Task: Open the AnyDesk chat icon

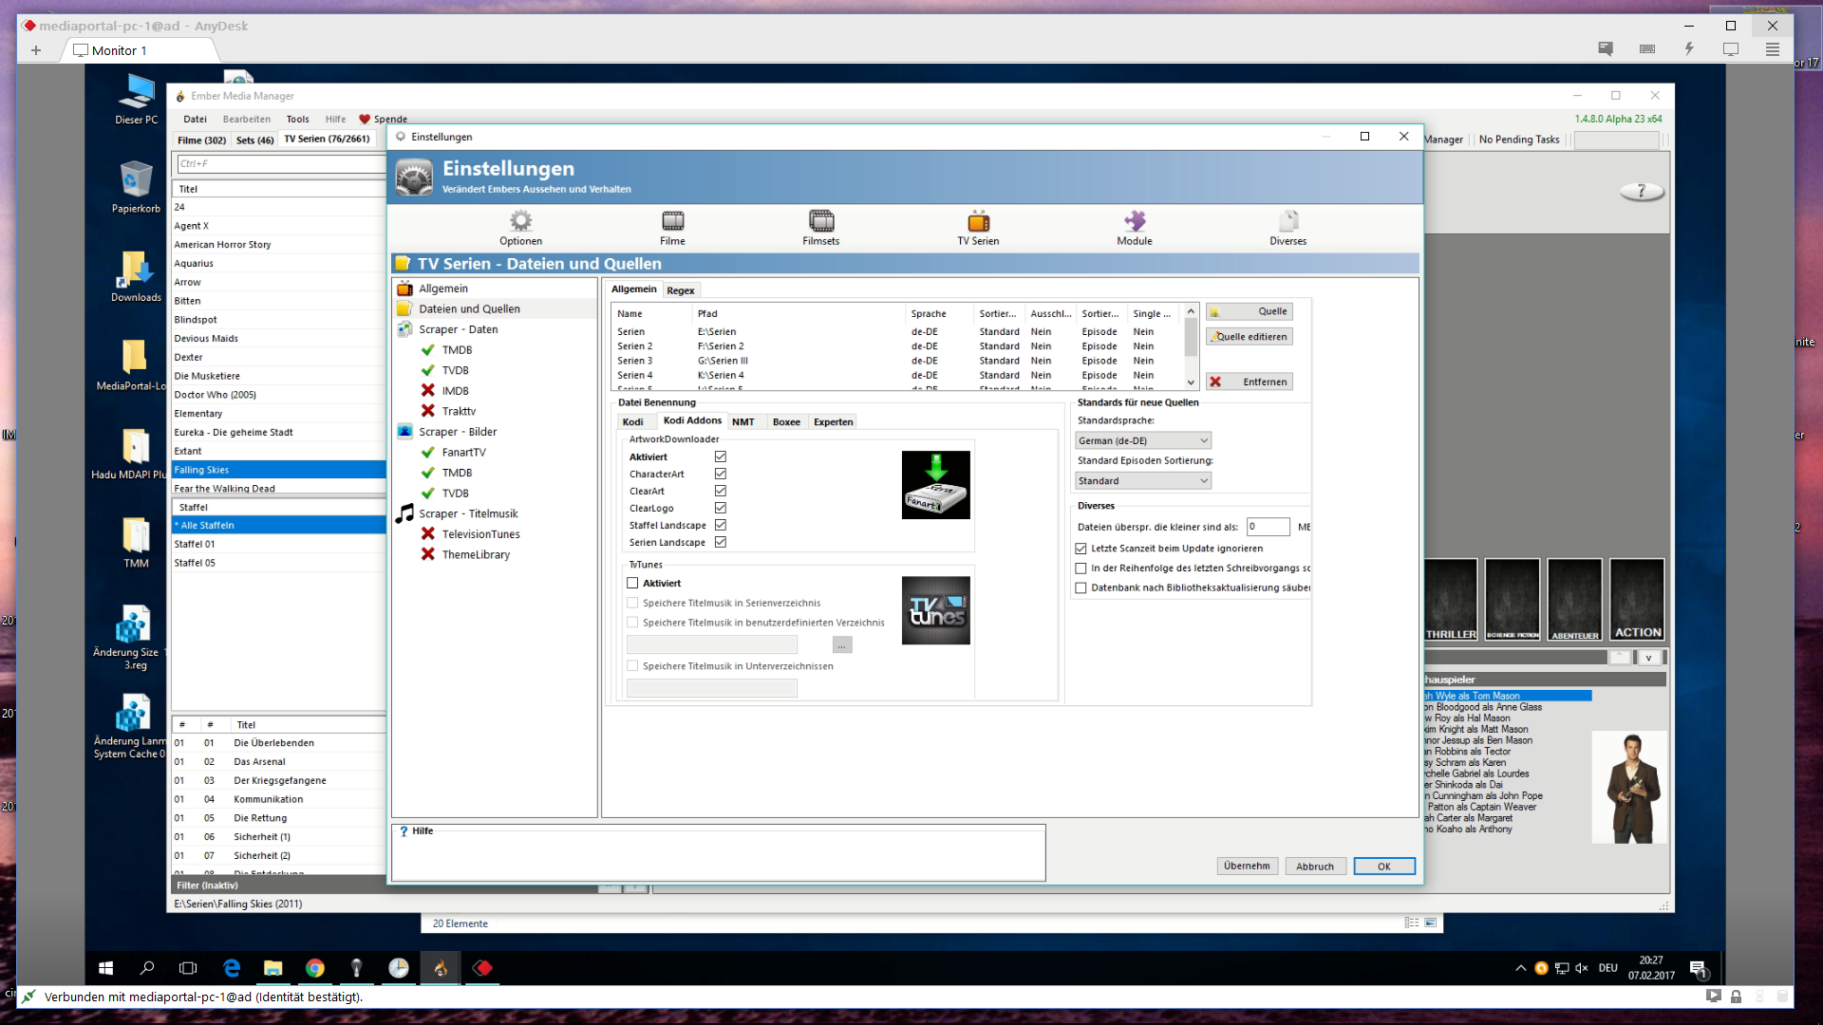Action: pyautogui.click(x=1606, y=49)
